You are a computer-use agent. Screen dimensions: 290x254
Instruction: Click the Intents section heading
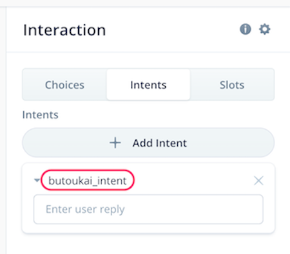tap(41, 114)
